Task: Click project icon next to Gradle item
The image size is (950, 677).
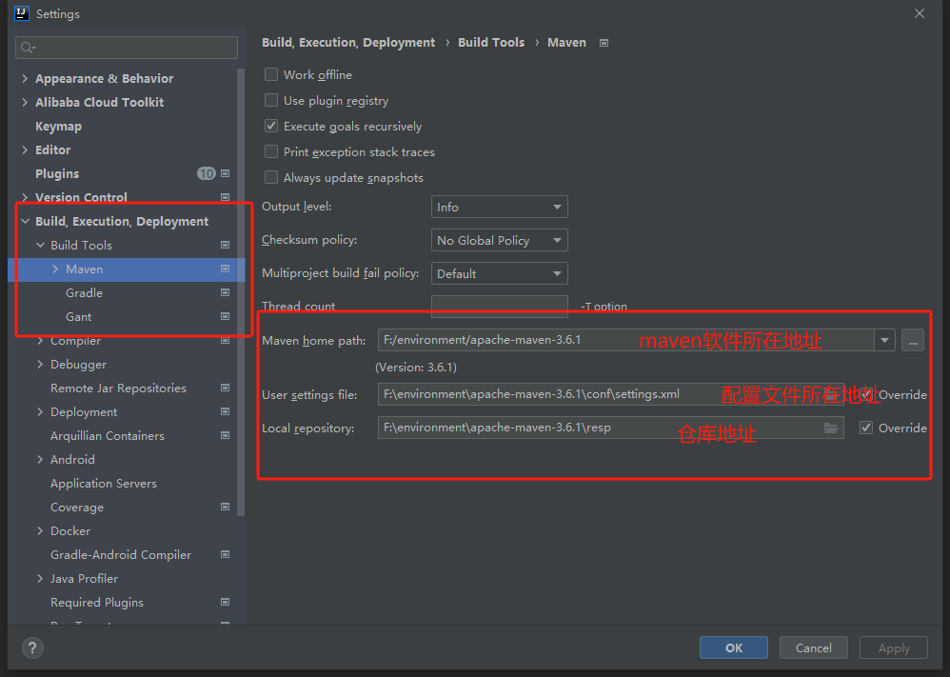Action: point(226,293)
